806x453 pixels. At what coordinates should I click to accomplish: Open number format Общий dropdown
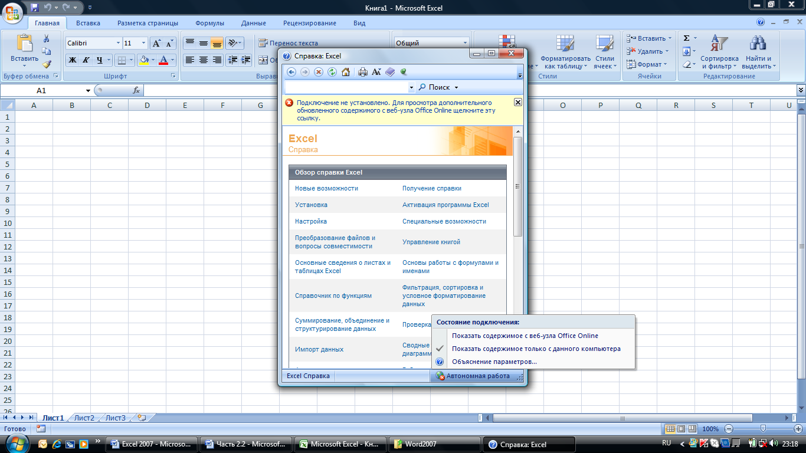point(465,43)
